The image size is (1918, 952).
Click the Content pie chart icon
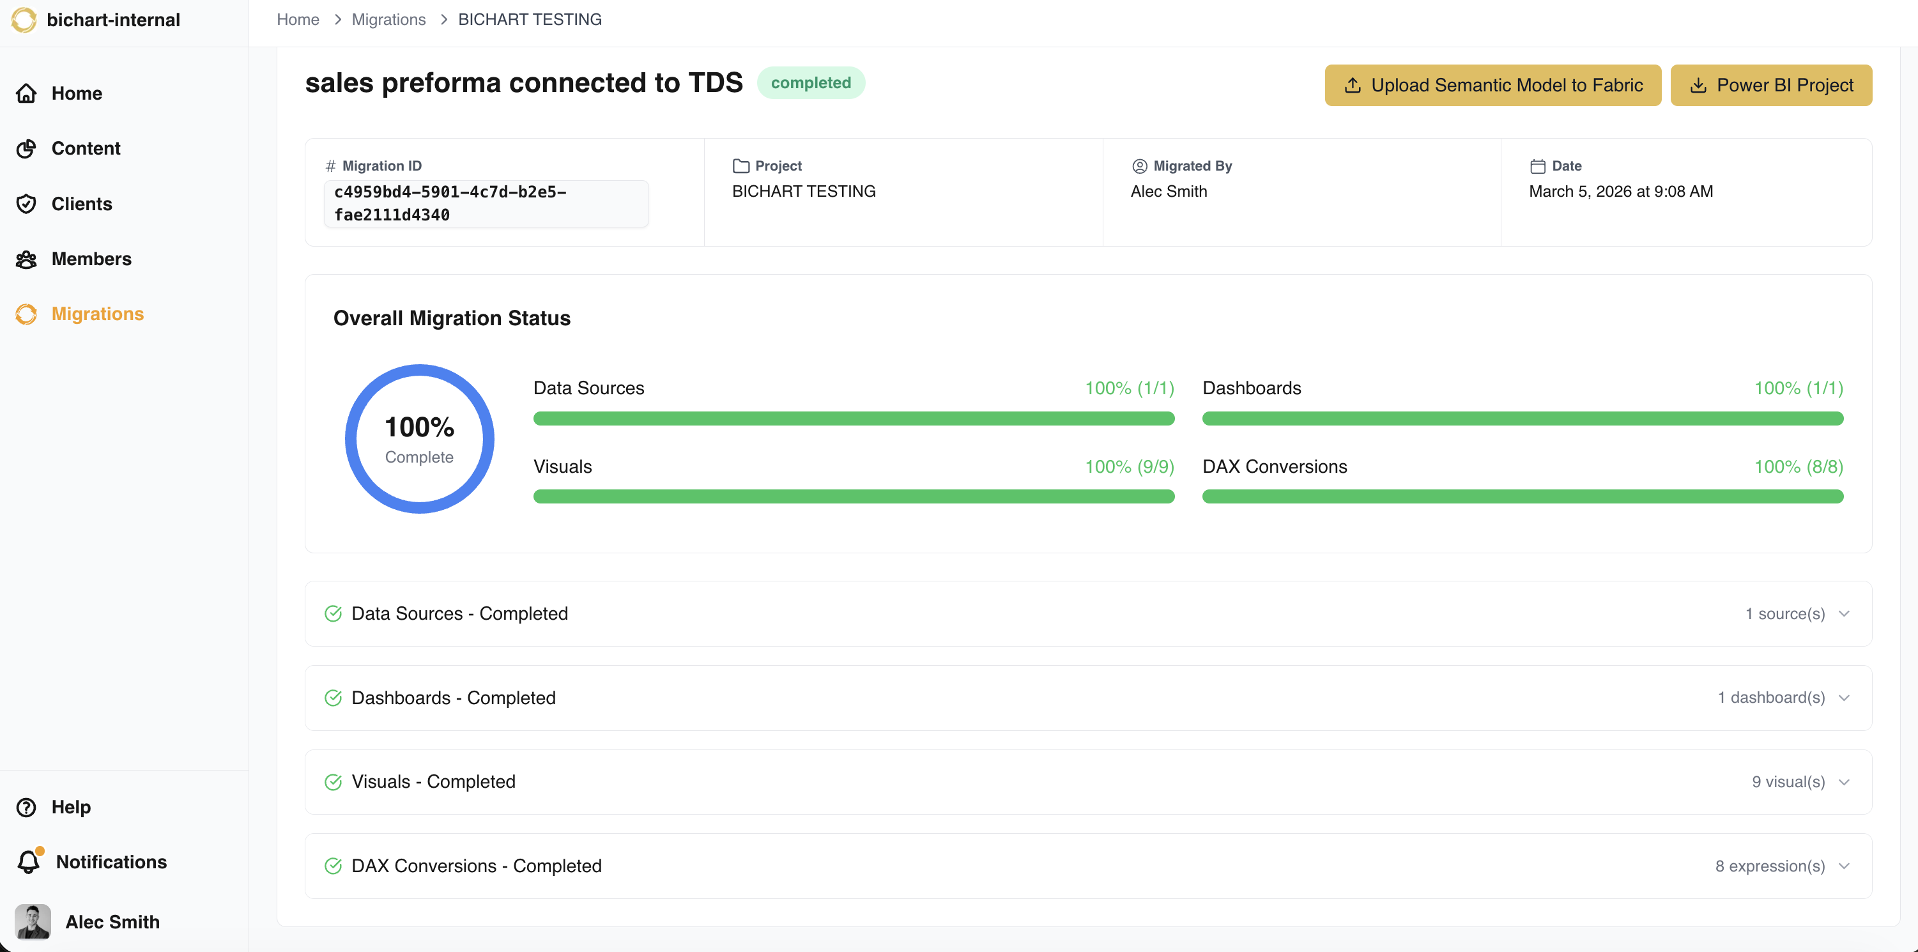point(26,149)
